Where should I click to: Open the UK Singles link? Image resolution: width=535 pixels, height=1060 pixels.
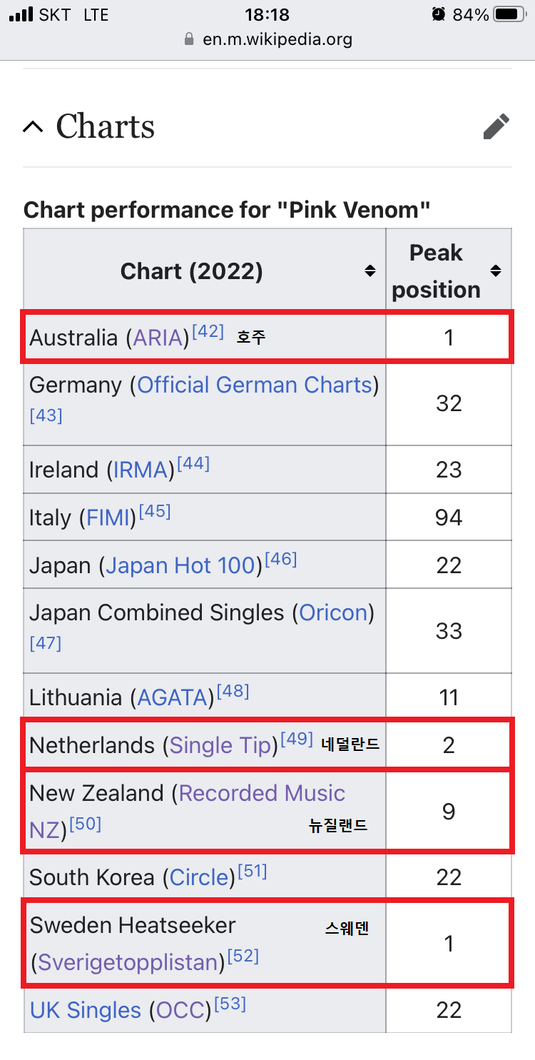(x=86, y=1010)
